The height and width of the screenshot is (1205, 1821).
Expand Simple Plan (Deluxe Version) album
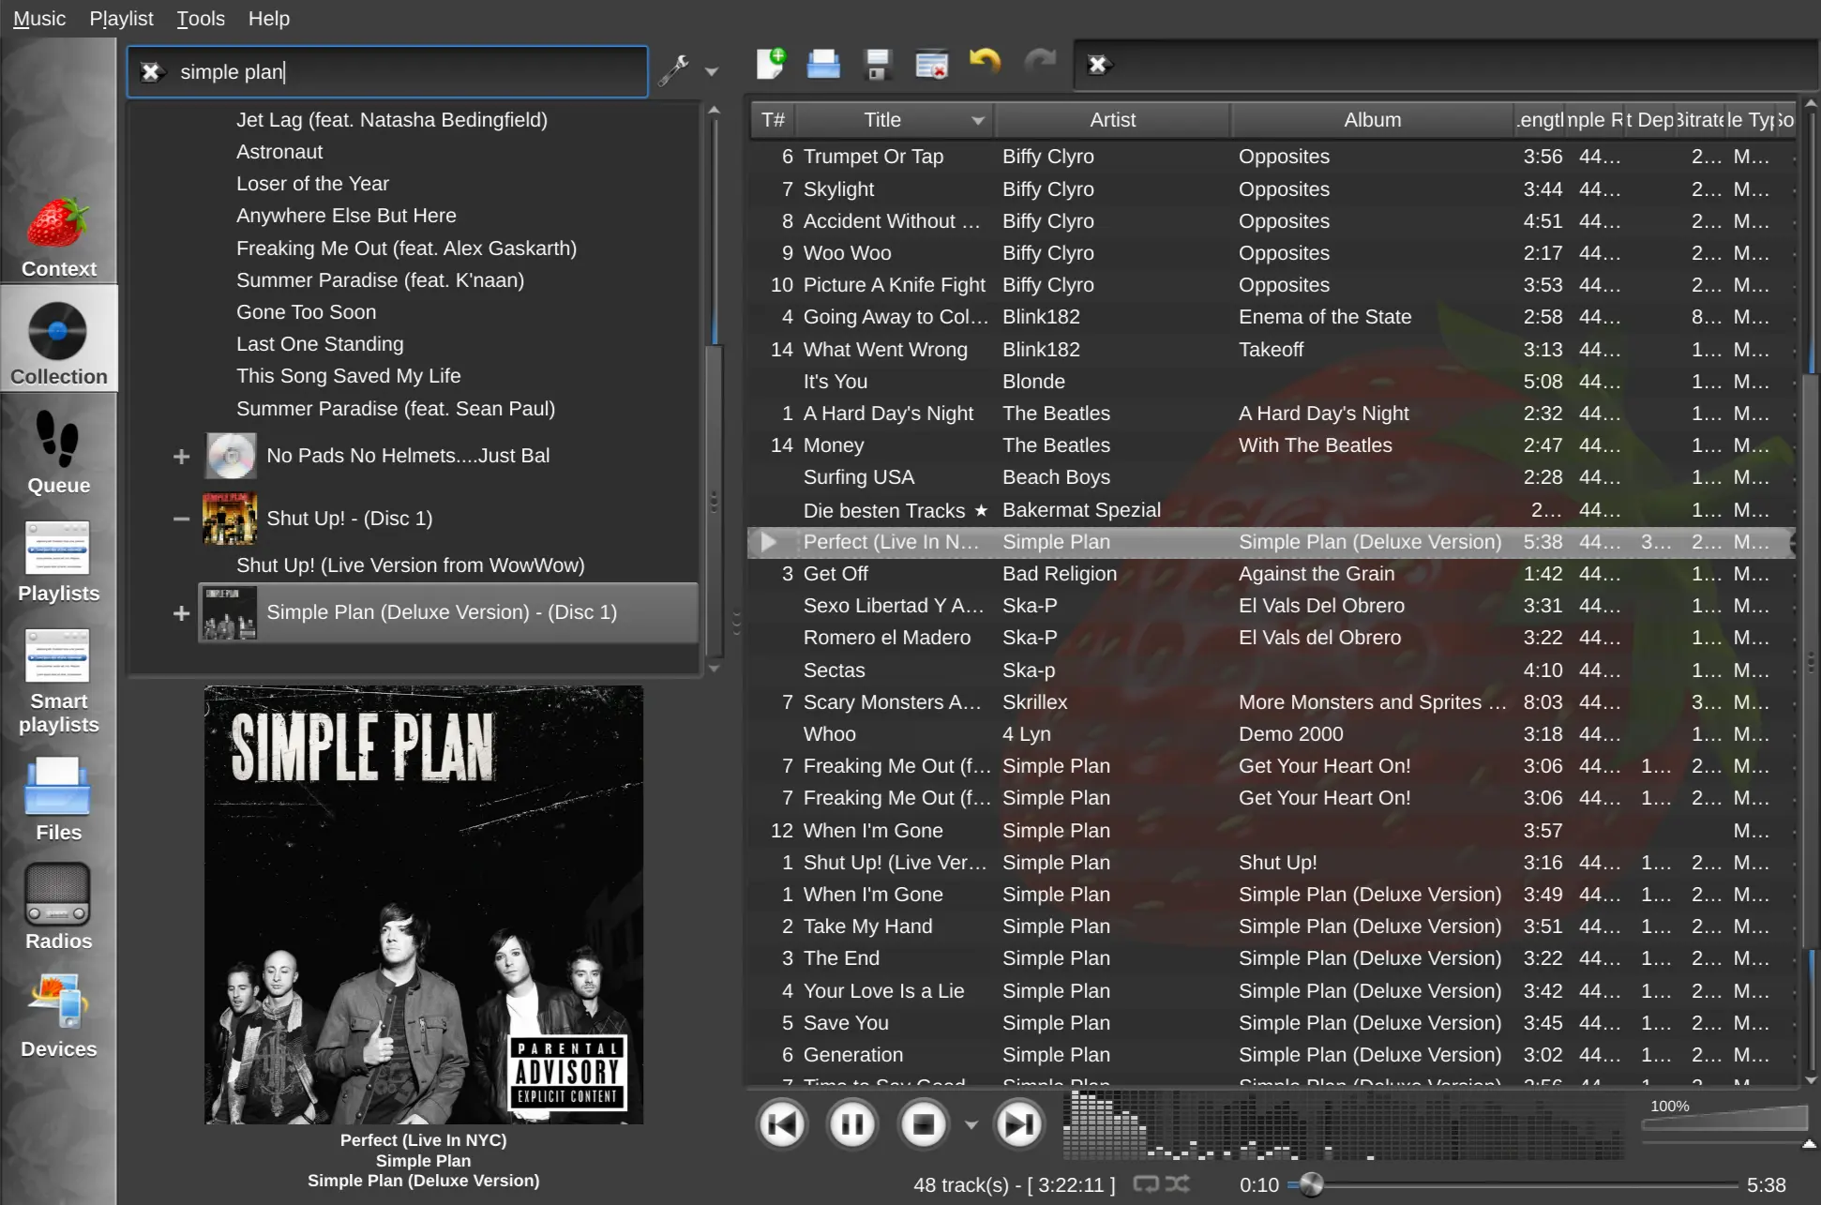point(182,613)
